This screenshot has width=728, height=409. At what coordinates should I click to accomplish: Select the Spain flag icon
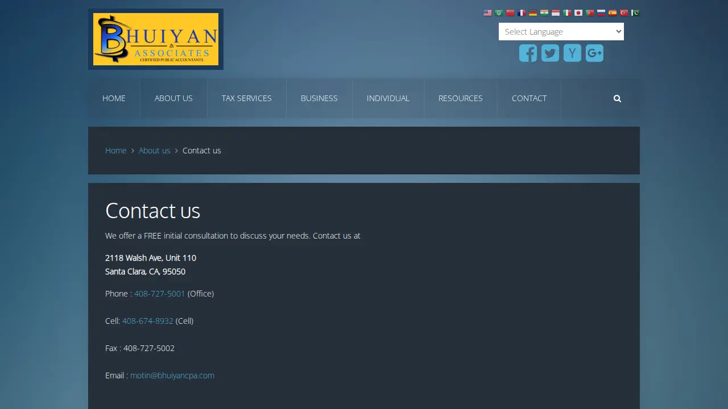[x=613, y=13]
